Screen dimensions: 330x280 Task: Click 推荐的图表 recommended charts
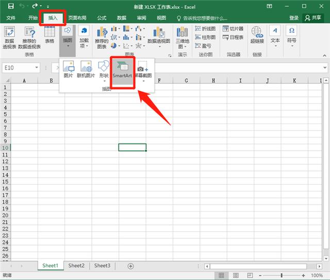click(102, 38)
